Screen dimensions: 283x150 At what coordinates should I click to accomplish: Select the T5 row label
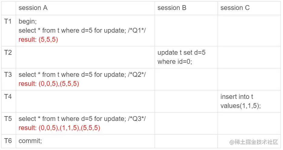[x=8, y=119]
